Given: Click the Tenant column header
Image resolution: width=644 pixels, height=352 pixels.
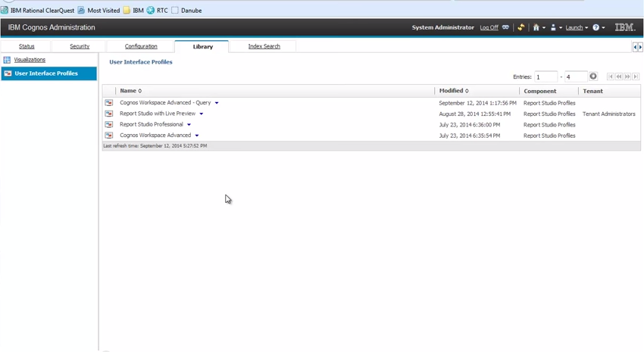Looking at the screenshot, I should (592, 91).
